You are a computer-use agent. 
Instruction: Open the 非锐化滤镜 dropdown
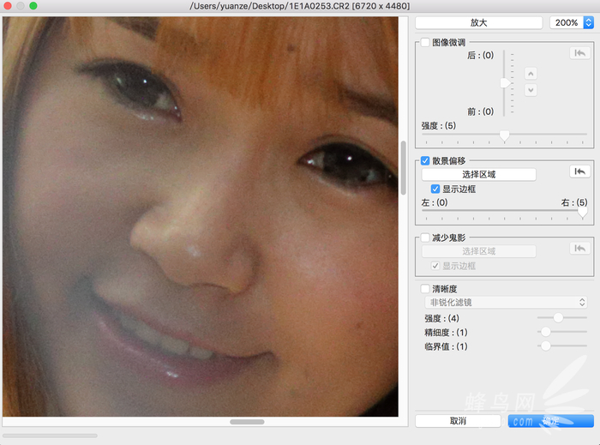[x=506, y=303]
